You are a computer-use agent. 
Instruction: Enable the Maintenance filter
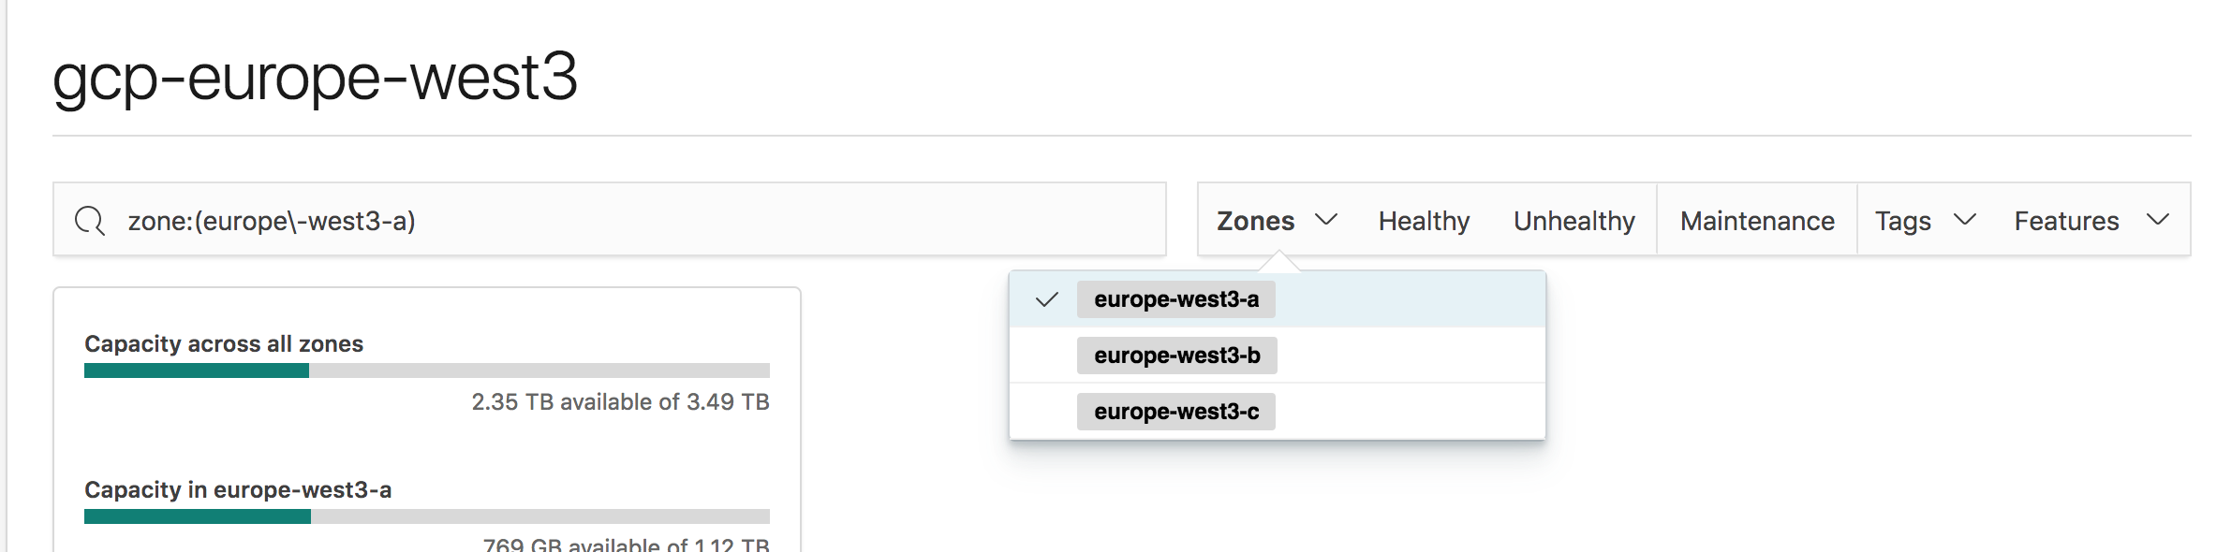[x=1756, y=221]
